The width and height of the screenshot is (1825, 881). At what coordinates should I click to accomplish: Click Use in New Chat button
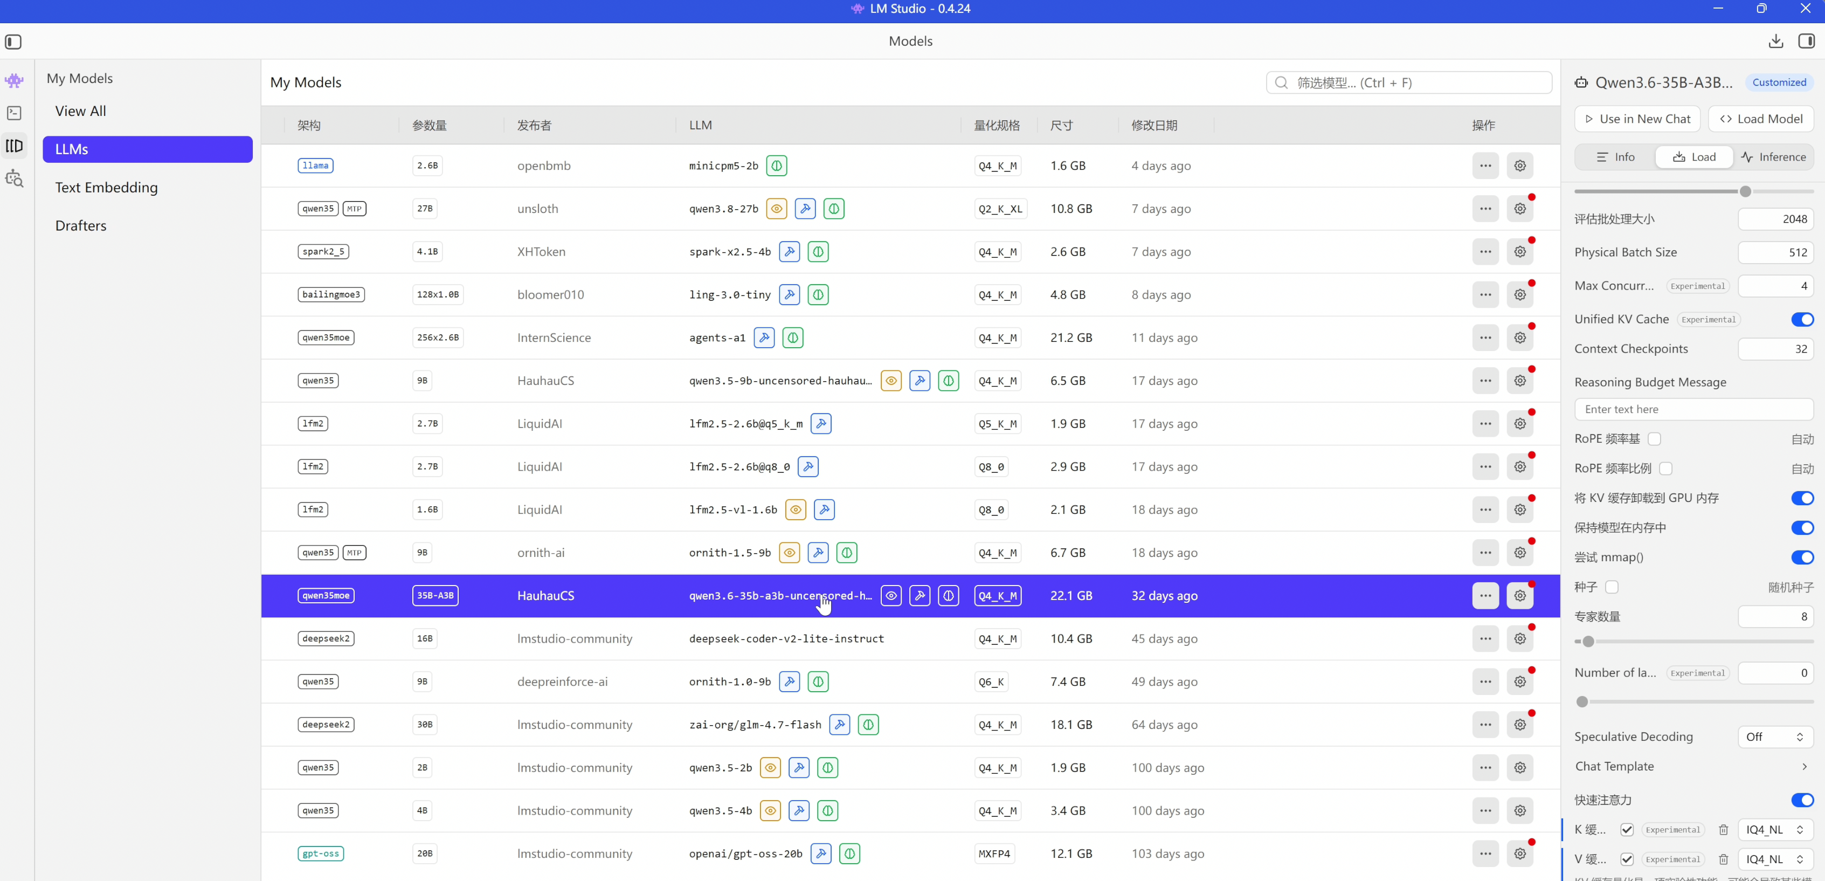(1638, 119)
